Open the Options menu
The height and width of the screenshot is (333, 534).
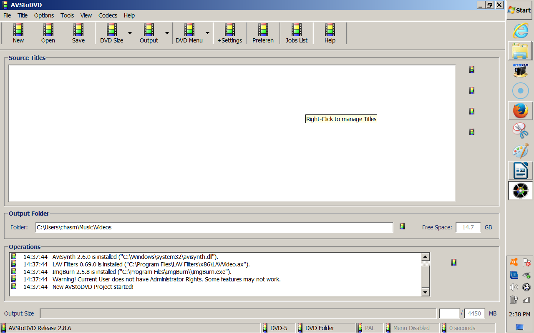(44, 15)
